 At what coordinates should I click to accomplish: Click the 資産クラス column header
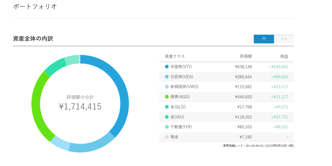click(x=175, y=56)
